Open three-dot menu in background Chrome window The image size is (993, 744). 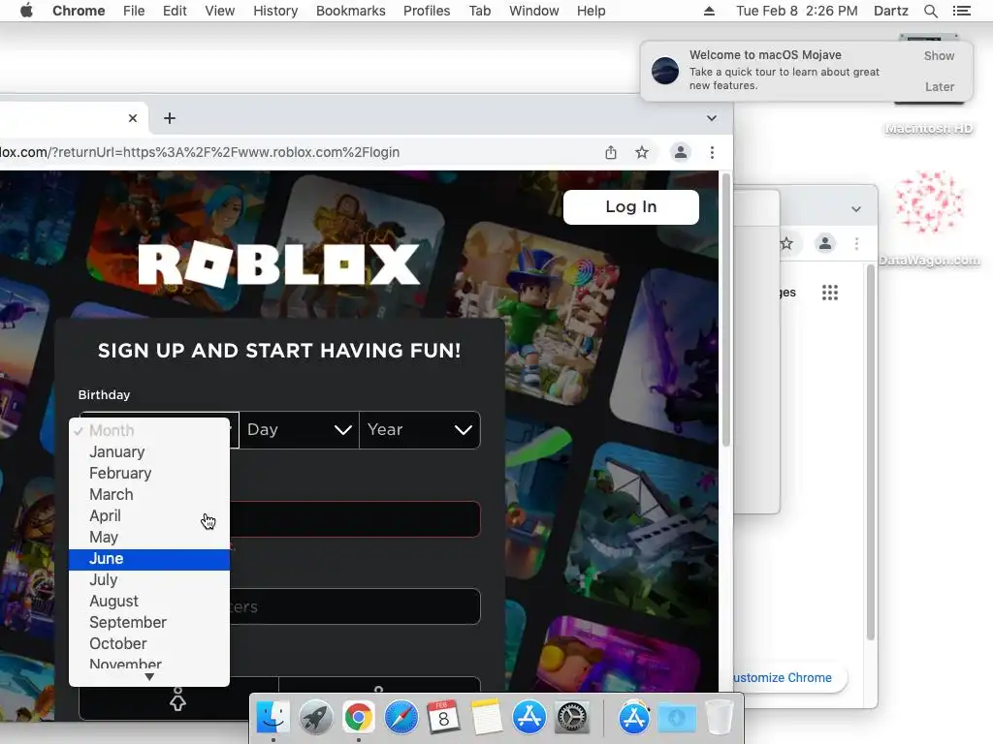pos(857,243)
